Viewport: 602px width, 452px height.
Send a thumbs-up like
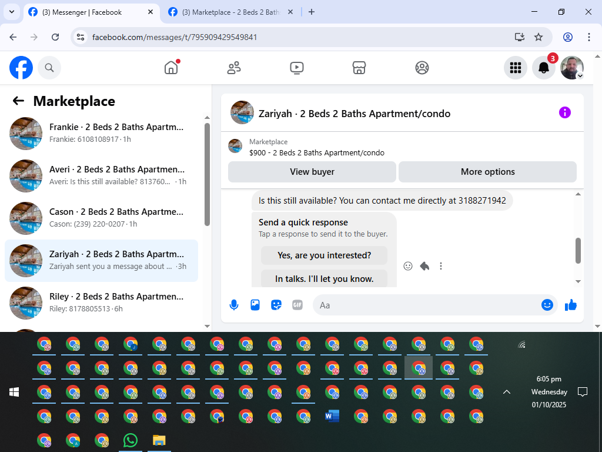point(571,305)
